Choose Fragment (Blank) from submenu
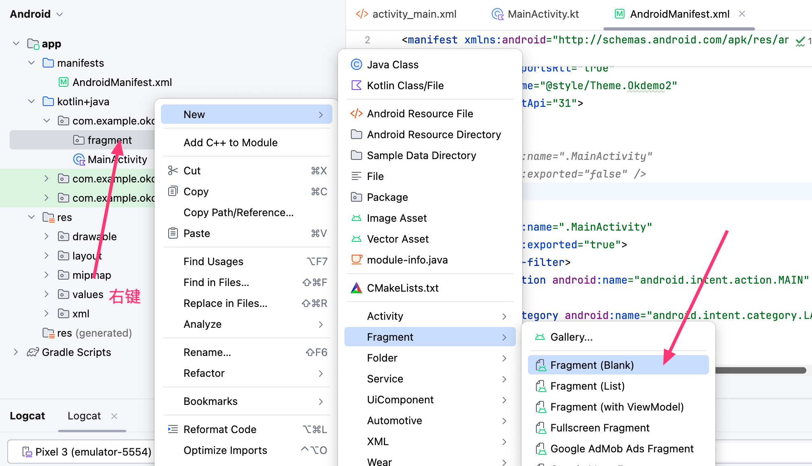 coord(591,365)
